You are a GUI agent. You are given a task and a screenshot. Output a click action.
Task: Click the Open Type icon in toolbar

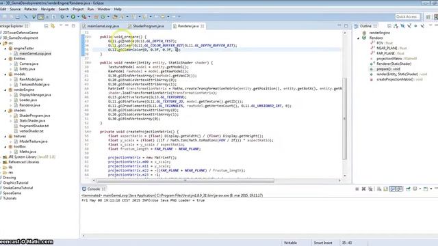pos(114,16)
